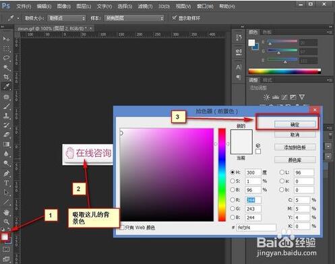Screen dimensions: 335x264
Task: Open the 图层(L) menu
Action: click(84, 6)
